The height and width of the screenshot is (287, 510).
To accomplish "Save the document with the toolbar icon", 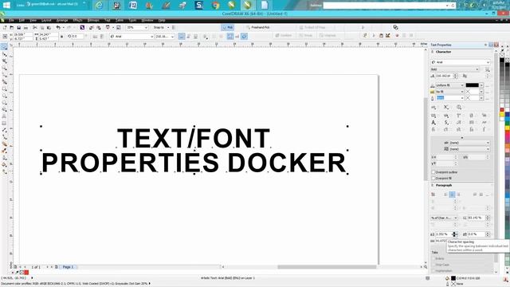I will point(19,28).
